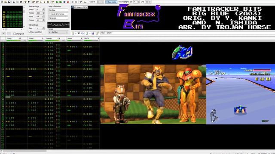
Task: Move frame up with the arrow icon
Action: point(44,2)
